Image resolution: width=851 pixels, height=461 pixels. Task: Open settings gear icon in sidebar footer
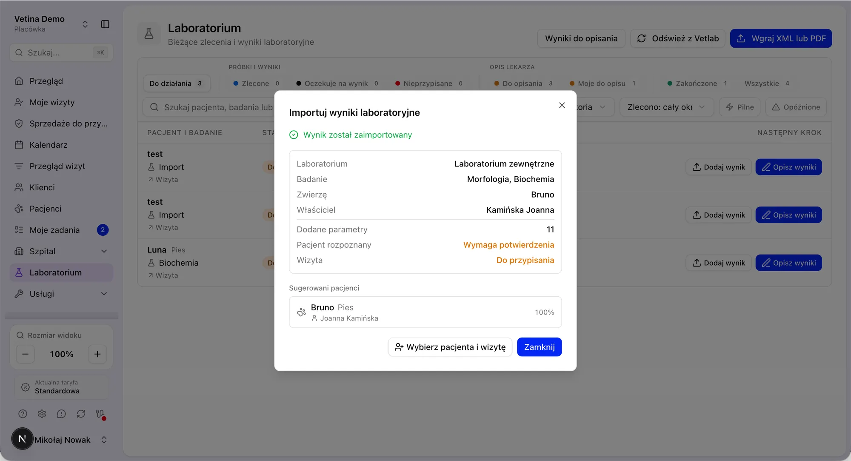pos(42,414)
